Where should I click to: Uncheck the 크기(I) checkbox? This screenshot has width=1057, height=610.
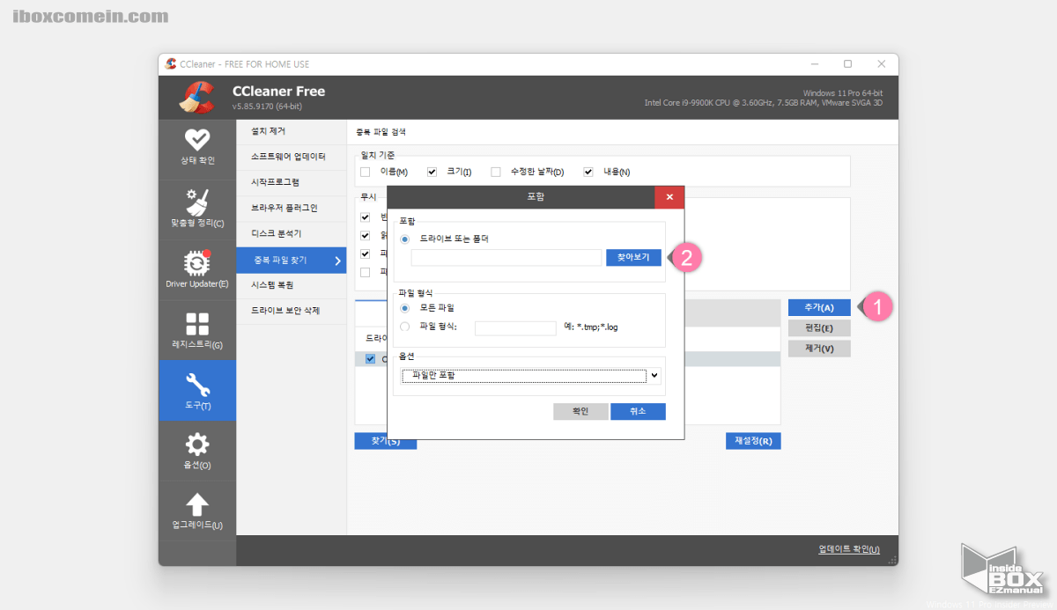[431, 172]
